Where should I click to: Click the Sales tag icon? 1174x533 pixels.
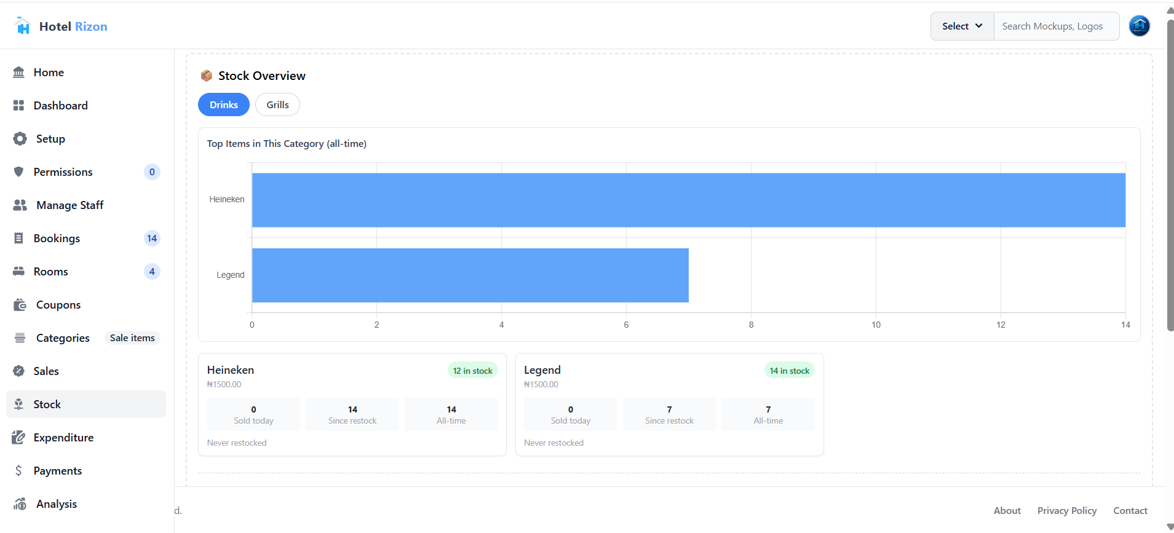(x=19, y=371)
